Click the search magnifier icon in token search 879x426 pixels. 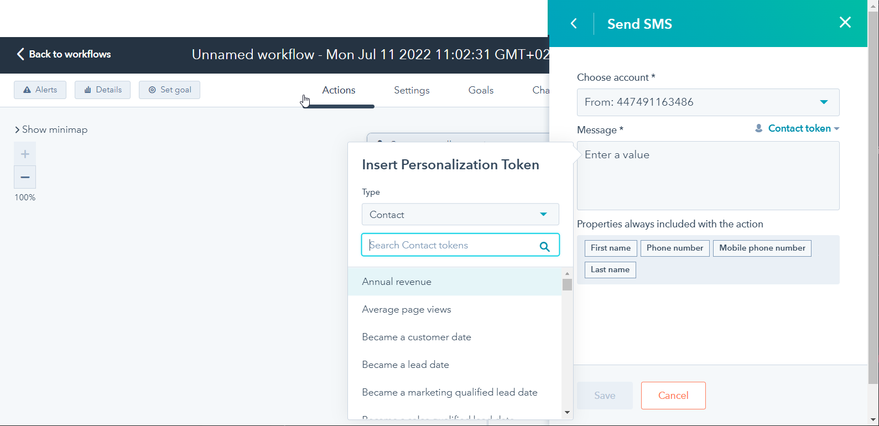coord(544,247)
